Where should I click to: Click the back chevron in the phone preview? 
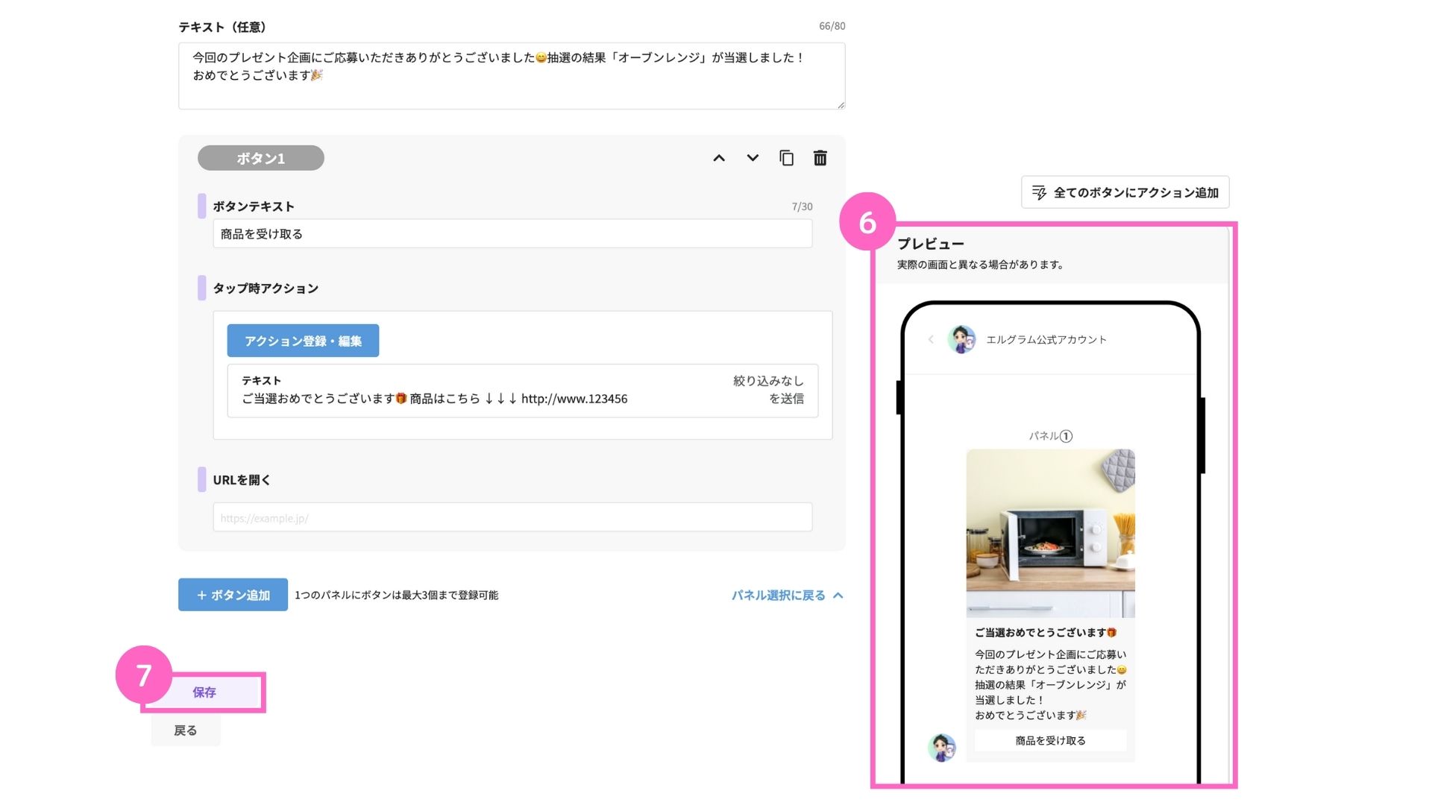(931, 339)
